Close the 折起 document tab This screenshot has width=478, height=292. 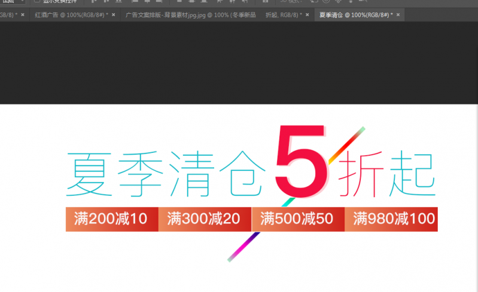307,14
